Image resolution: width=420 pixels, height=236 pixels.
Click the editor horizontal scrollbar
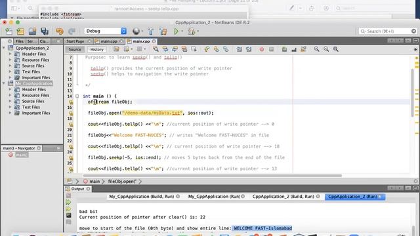pyautogui.click(x=213, y=176)
